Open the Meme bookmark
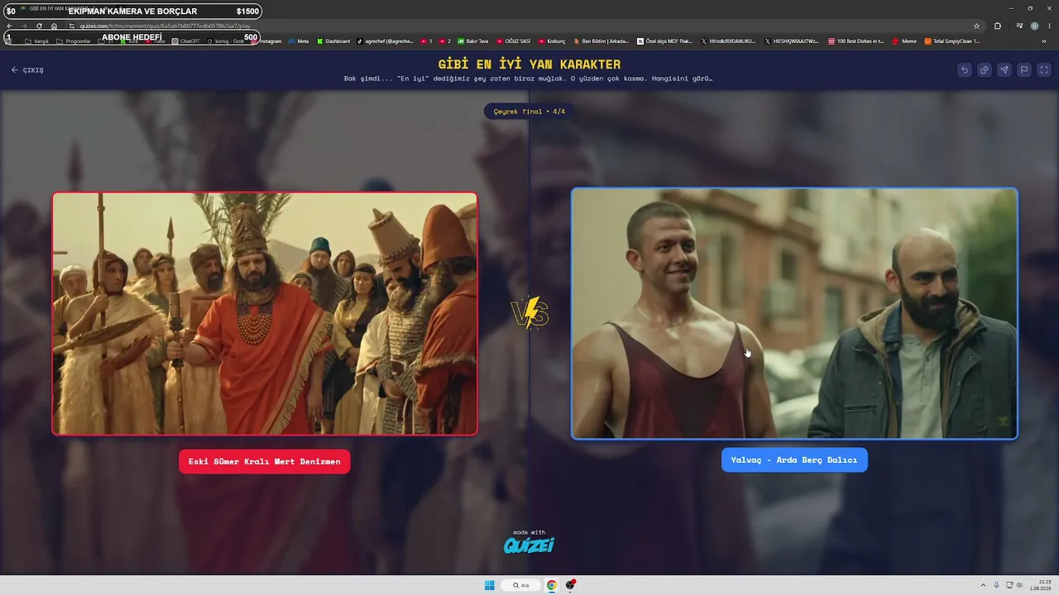Screen dimensions: 1059x595 point(904,41)
